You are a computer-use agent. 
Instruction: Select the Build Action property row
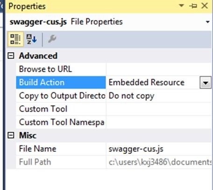click(x=114, y=82)
